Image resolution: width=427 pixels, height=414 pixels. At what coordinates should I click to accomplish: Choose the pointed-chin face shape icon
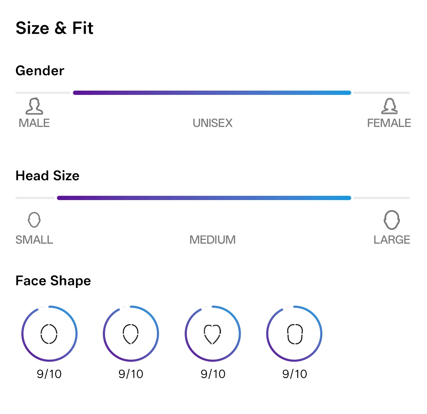[131, 334]
